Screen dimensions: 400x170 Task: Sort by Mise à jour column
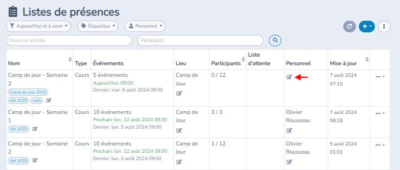click(x=367, y=60)
